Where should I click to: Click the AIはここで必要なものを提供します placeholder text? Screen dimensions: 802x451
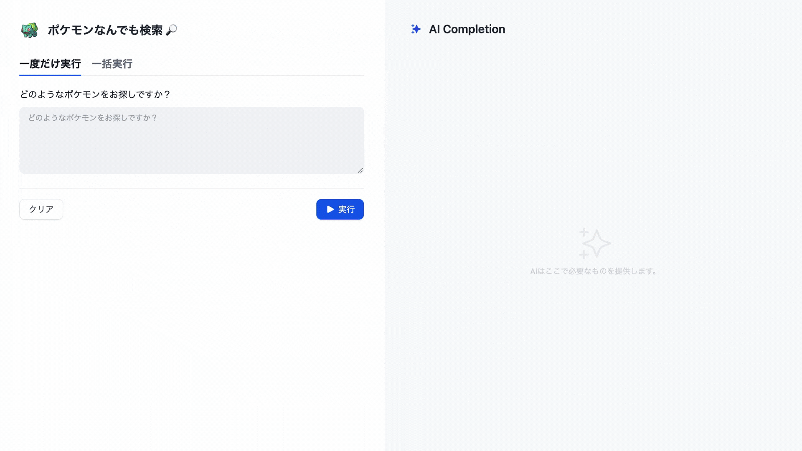(594, 271)
